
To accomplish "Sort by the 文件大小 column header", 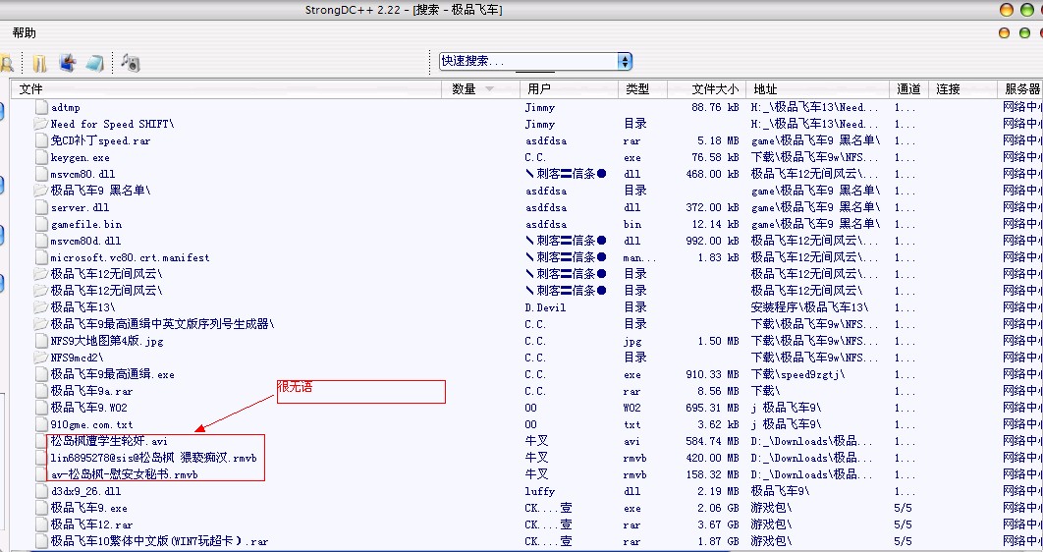I will click(x=706, y=89).
